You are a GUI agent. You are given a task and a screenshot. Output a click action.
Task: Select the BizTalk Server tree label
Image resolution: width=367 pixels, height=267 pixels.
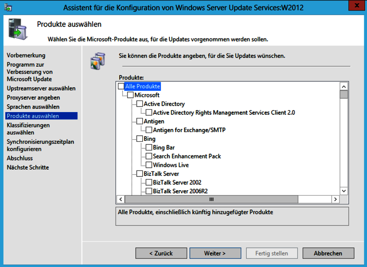coord(161,174)
